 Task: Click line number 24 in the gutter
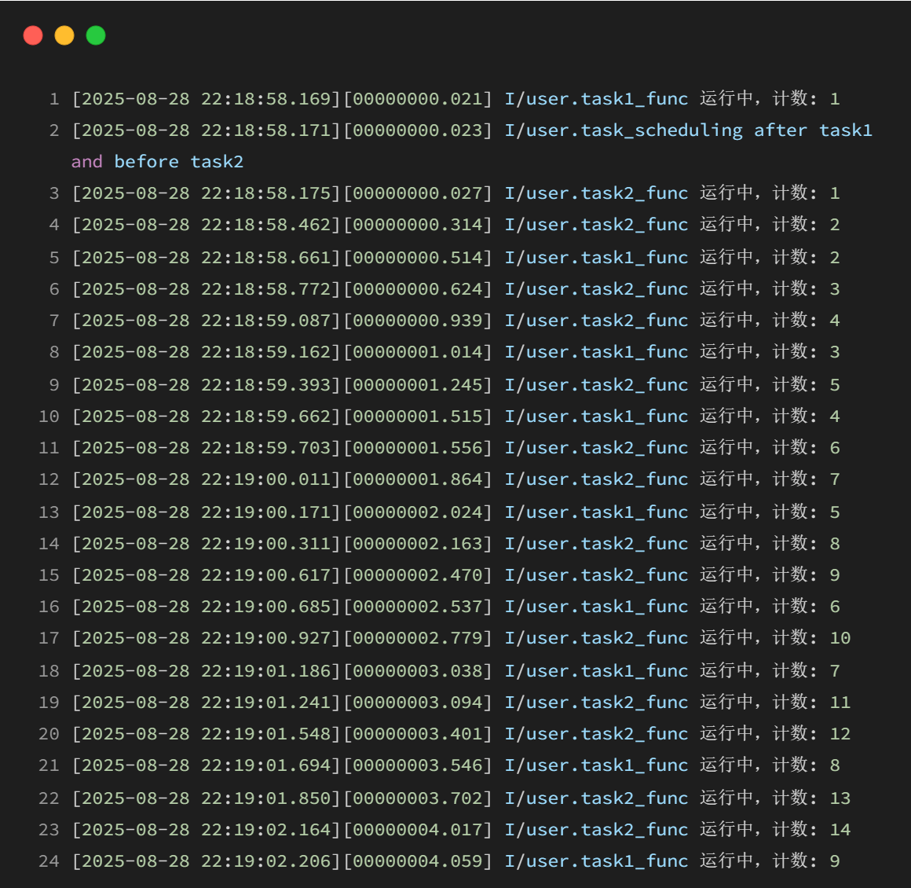click(49, 861)
